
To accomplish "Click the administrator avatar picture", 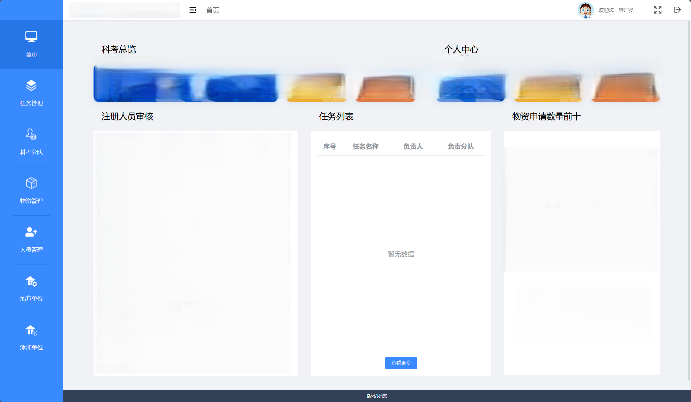I will coord(586,10).
